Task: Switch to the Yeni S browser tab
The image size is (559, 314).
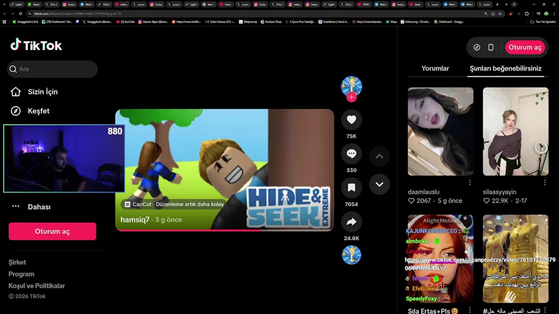Action: [208, 4]
